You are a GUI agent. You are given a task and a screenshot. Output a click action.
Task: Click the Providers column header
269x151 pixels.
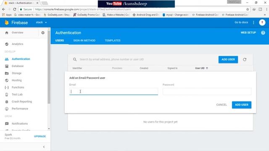pos(117,68)
